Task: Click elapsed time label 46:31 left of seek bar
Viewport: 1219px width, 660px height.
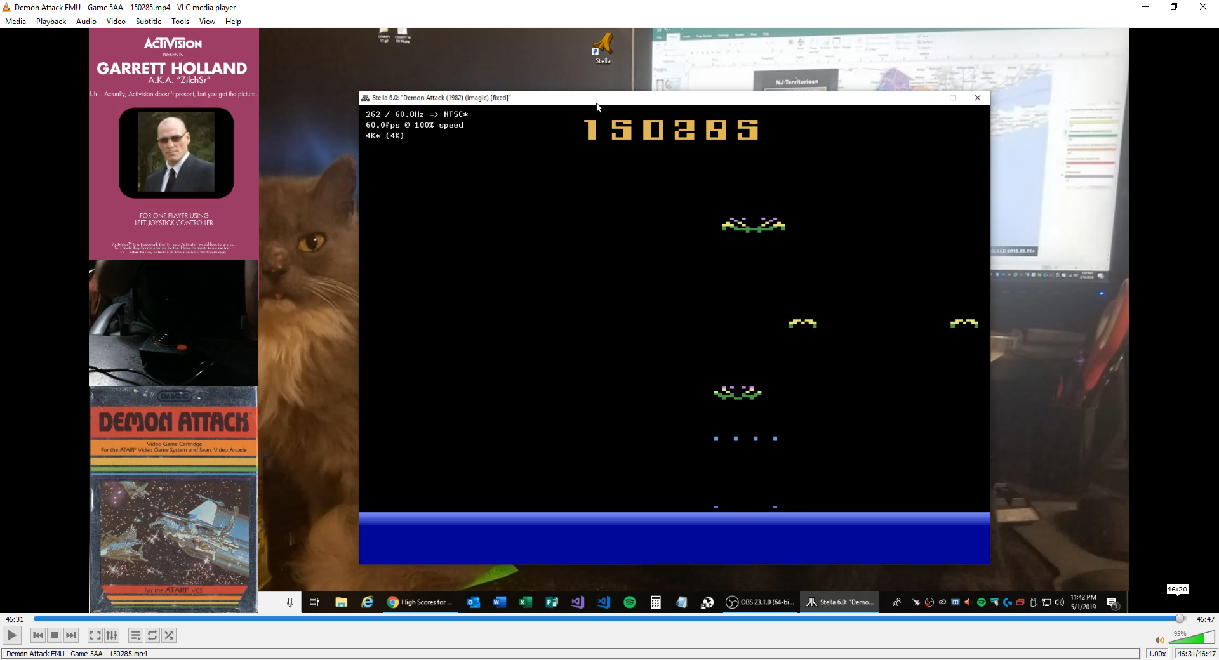Action: tap(15, 619)
